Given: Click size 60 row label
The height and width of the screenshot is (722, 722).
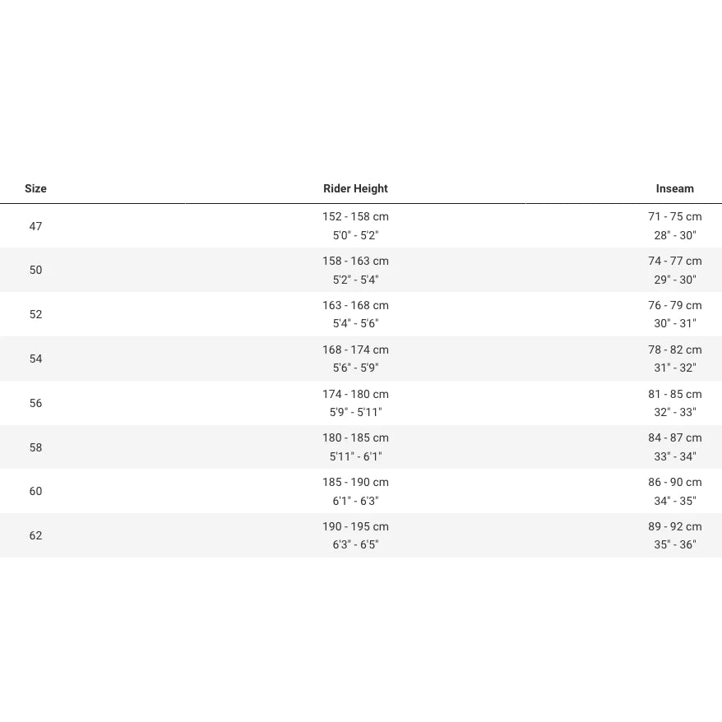Looking at the screenshot, I should click(x=35, y=491).
